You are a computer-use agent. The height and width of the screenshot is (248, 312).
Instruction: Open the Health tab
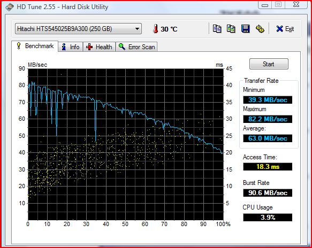click(99, 47)
